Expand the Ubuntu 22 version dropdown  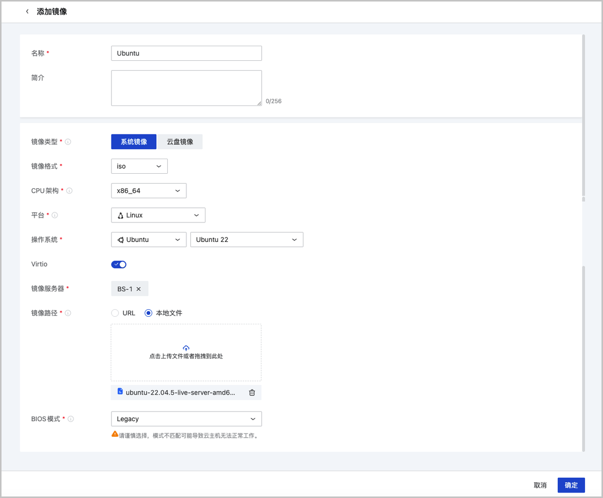click(x=246, y=239)
